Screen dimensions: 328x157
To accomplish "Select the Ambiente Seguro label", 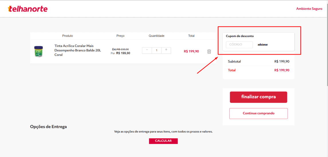I will [309, 9].
